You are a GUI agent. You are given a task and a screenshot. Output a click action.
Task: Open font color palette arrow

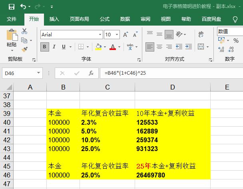(120, 47)
